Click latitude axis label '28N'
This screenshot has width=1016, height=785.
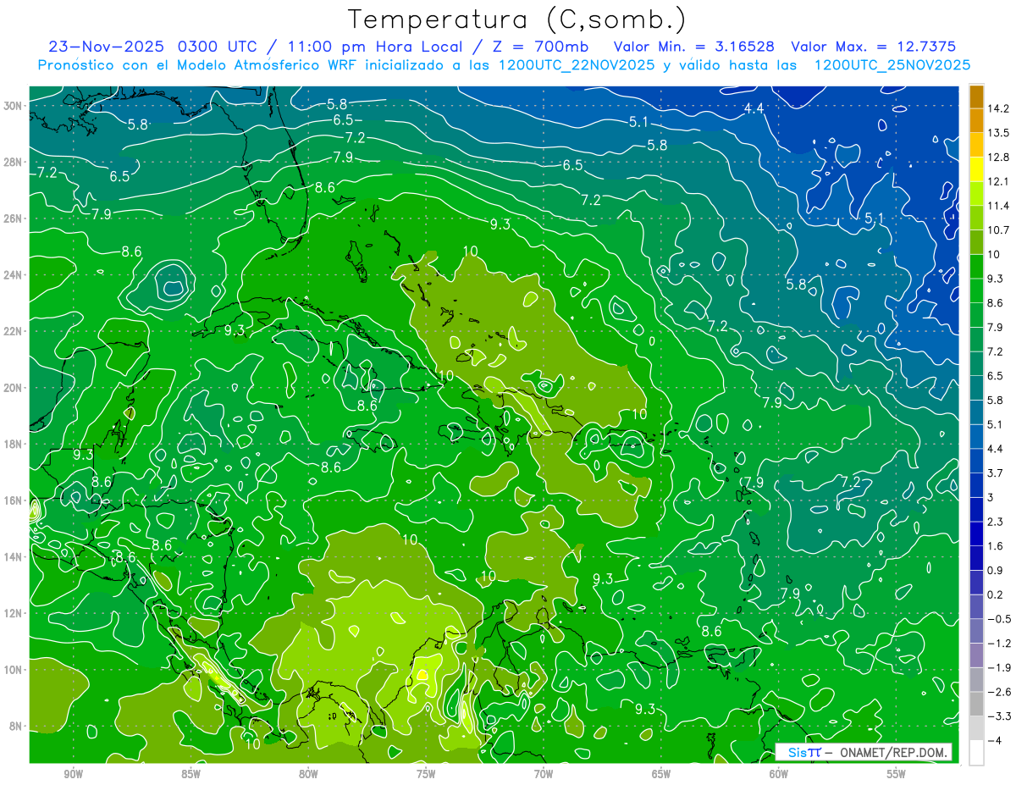(14, 162)
